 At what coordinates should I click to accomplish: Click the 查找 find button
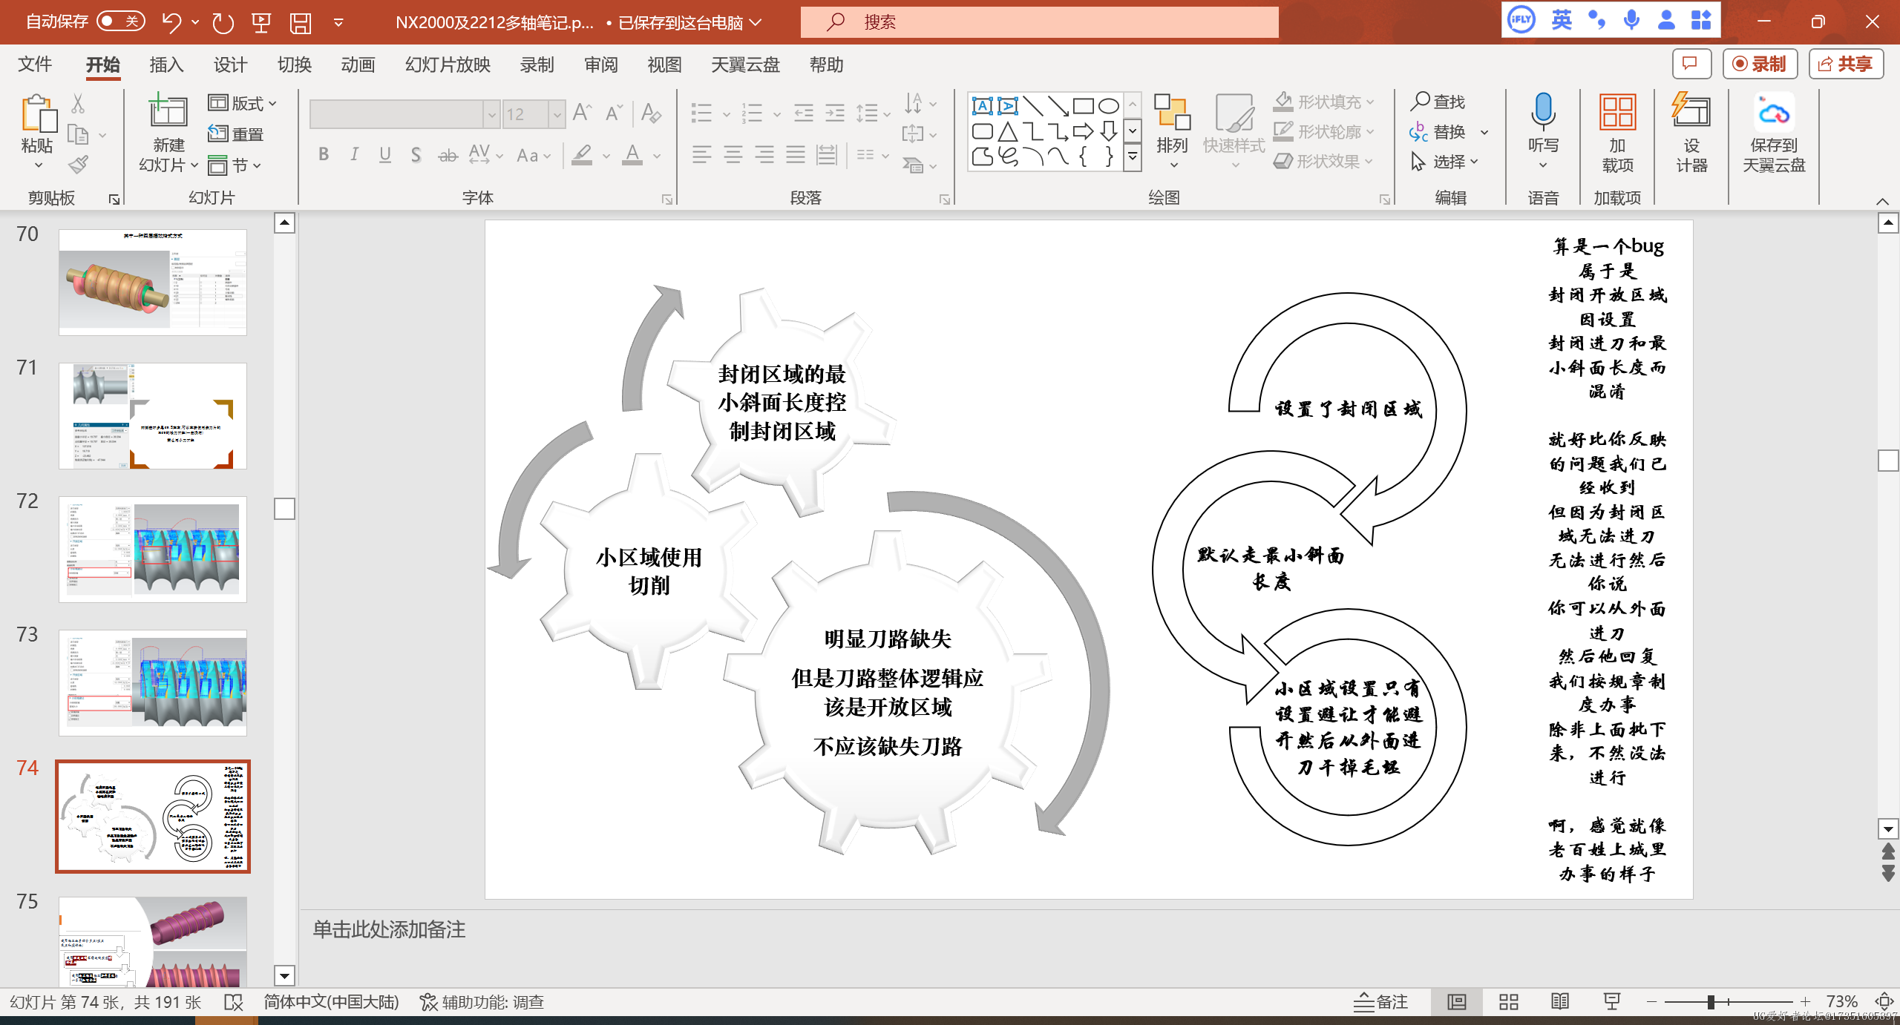pyautogui.click(x=1438, y=102)
